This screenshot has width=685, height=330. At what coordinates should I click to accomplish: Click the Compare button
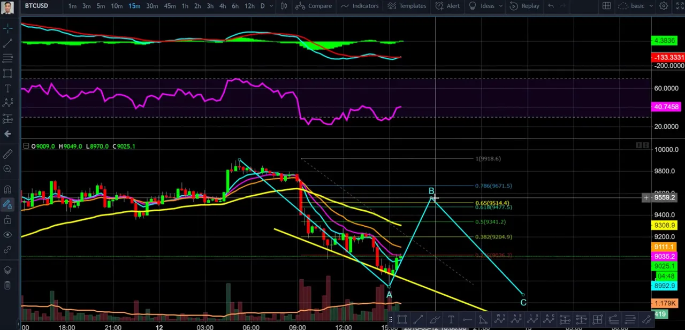(x=314, y=6)
